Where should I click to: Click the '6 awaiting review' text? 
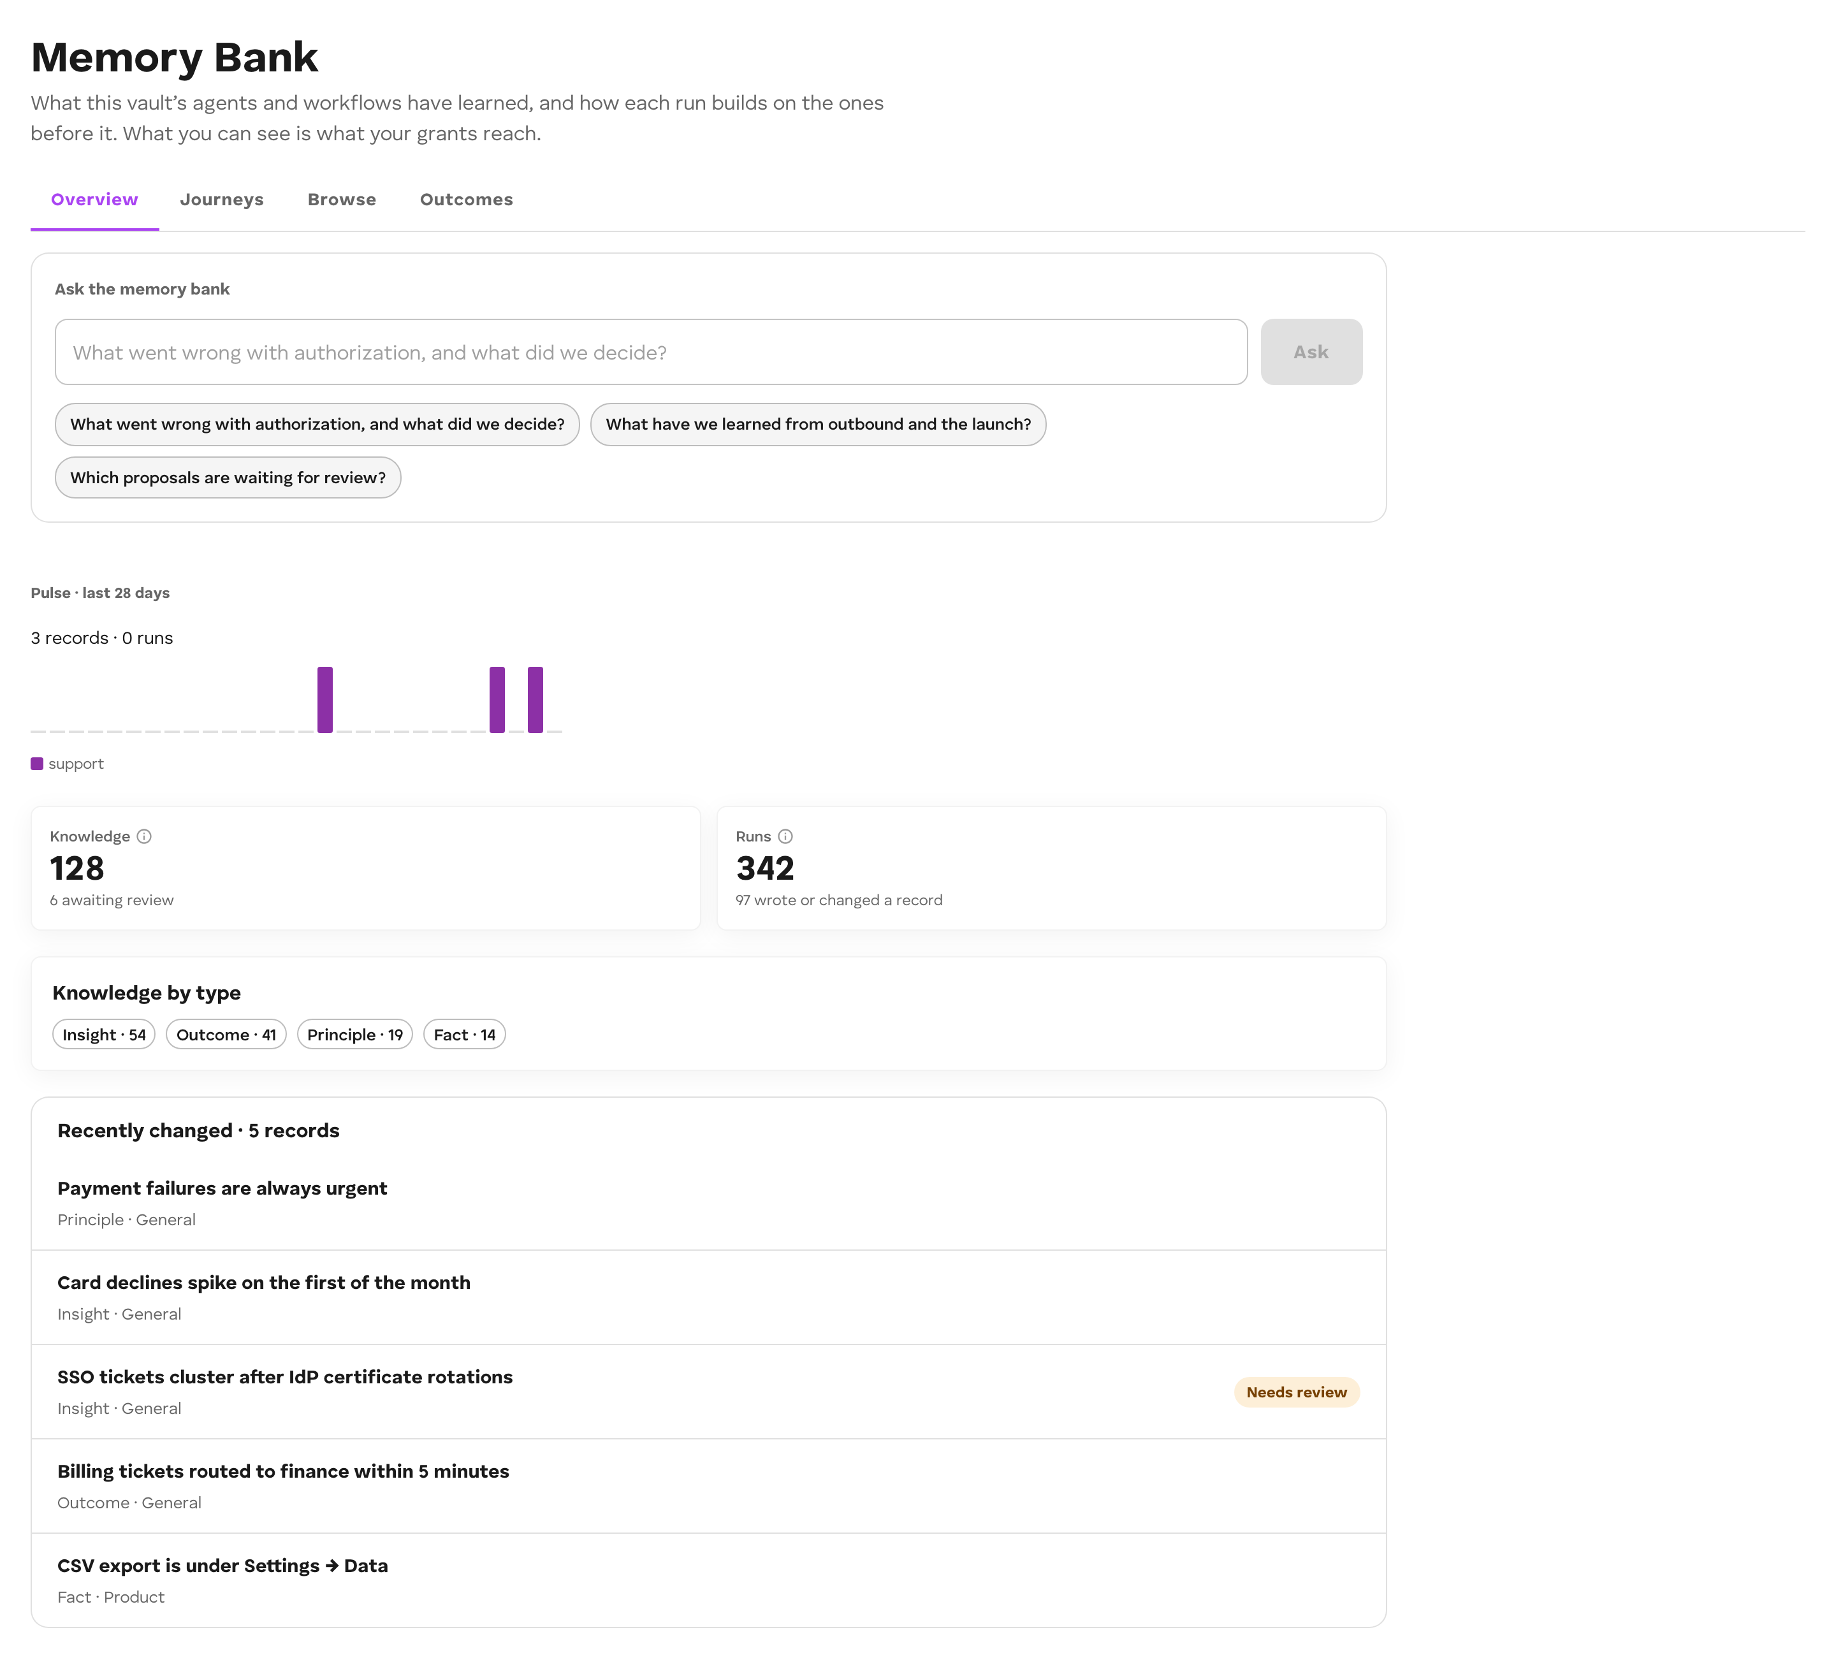pos(112,899)
